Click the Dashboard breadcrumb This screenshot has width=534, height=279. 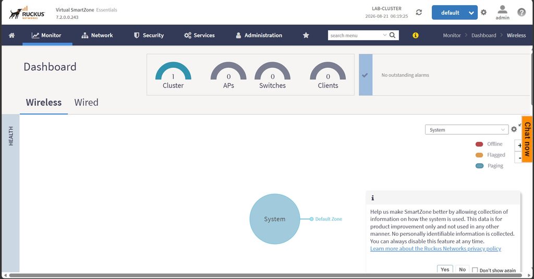(483, 35)
